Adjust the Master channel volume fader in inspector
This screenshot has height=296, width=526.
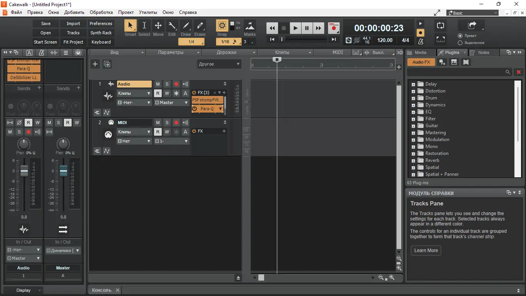(x=64, y=171)
